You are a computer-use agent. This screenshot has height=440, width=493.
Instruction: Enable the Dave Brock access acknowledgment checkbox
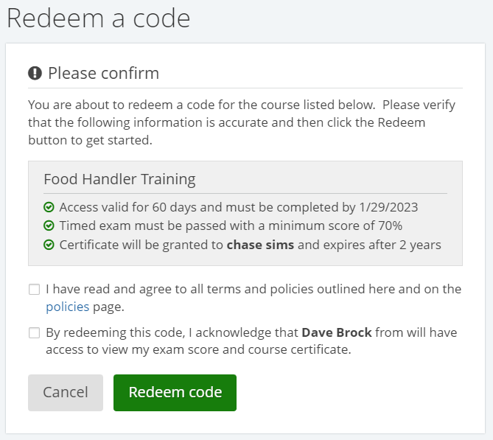[35, 332]
